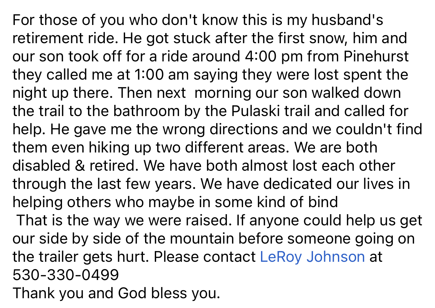The width and height of the screenshot is (435, 308).
Task: Click the word Pinehurst in the post
Action: [x=376, y=56]
